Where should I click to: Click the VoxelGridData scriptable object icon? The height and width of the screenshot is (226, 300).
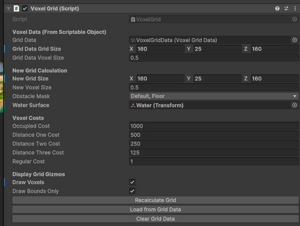133,40
